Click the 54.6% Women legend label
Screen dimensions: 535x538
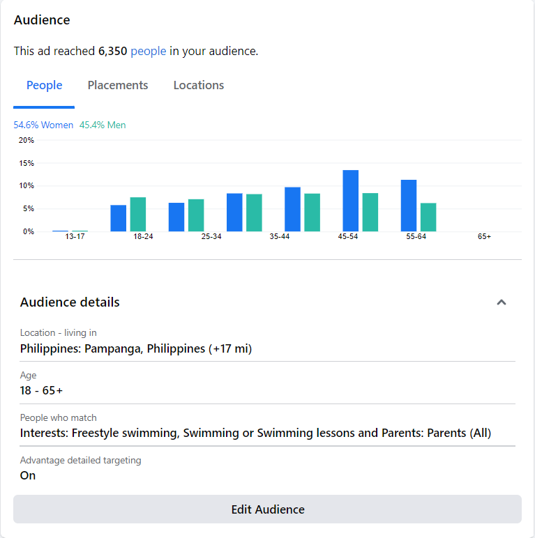pyautogui.click(x=43, y=125)
